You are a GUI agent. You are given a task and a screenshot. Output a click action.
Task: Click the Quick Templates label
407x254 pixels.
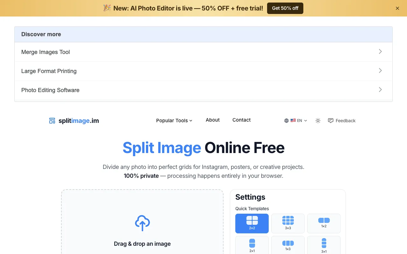point(252,209)
